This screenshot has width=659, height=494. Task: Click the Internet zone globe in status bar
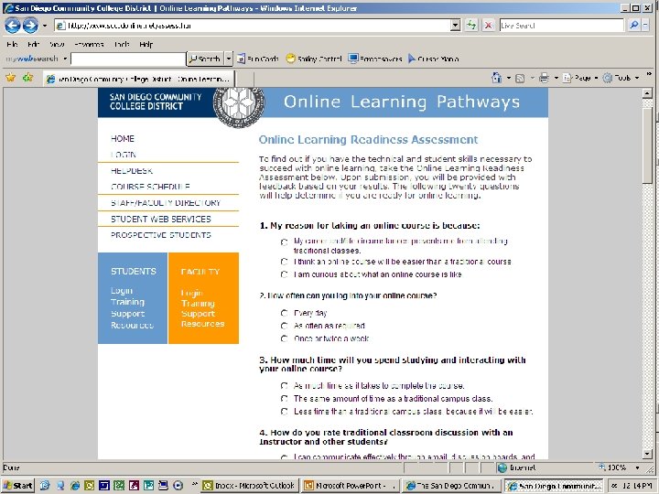tap(502, 467)
